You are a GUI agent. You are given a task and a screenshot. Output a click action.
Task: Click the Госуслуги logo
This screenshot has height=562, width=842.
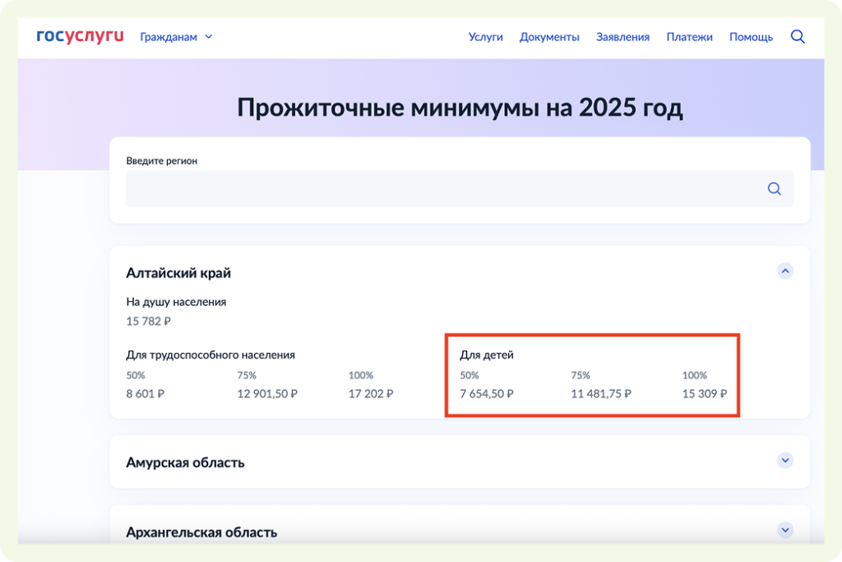(x=80, y=36)
